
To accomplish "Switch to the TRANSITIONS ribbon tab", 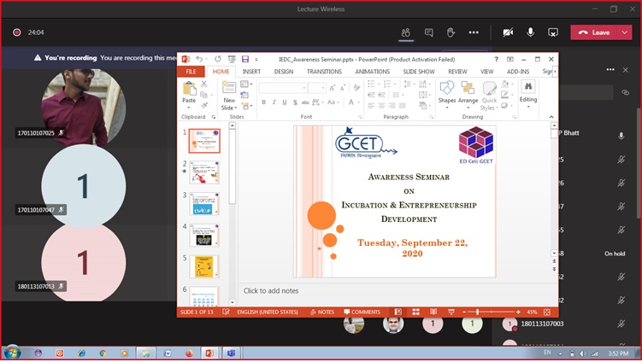I will click(x=324, y=72).
